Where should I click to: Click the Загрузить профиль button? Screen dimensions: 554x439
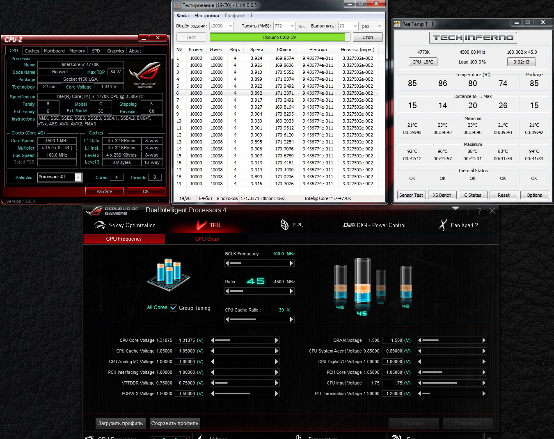(x=121, y=423)
